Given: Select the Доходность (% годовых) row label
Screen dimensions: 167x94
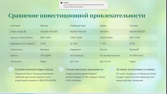Looking at the screenshot, I should point(23,44).
